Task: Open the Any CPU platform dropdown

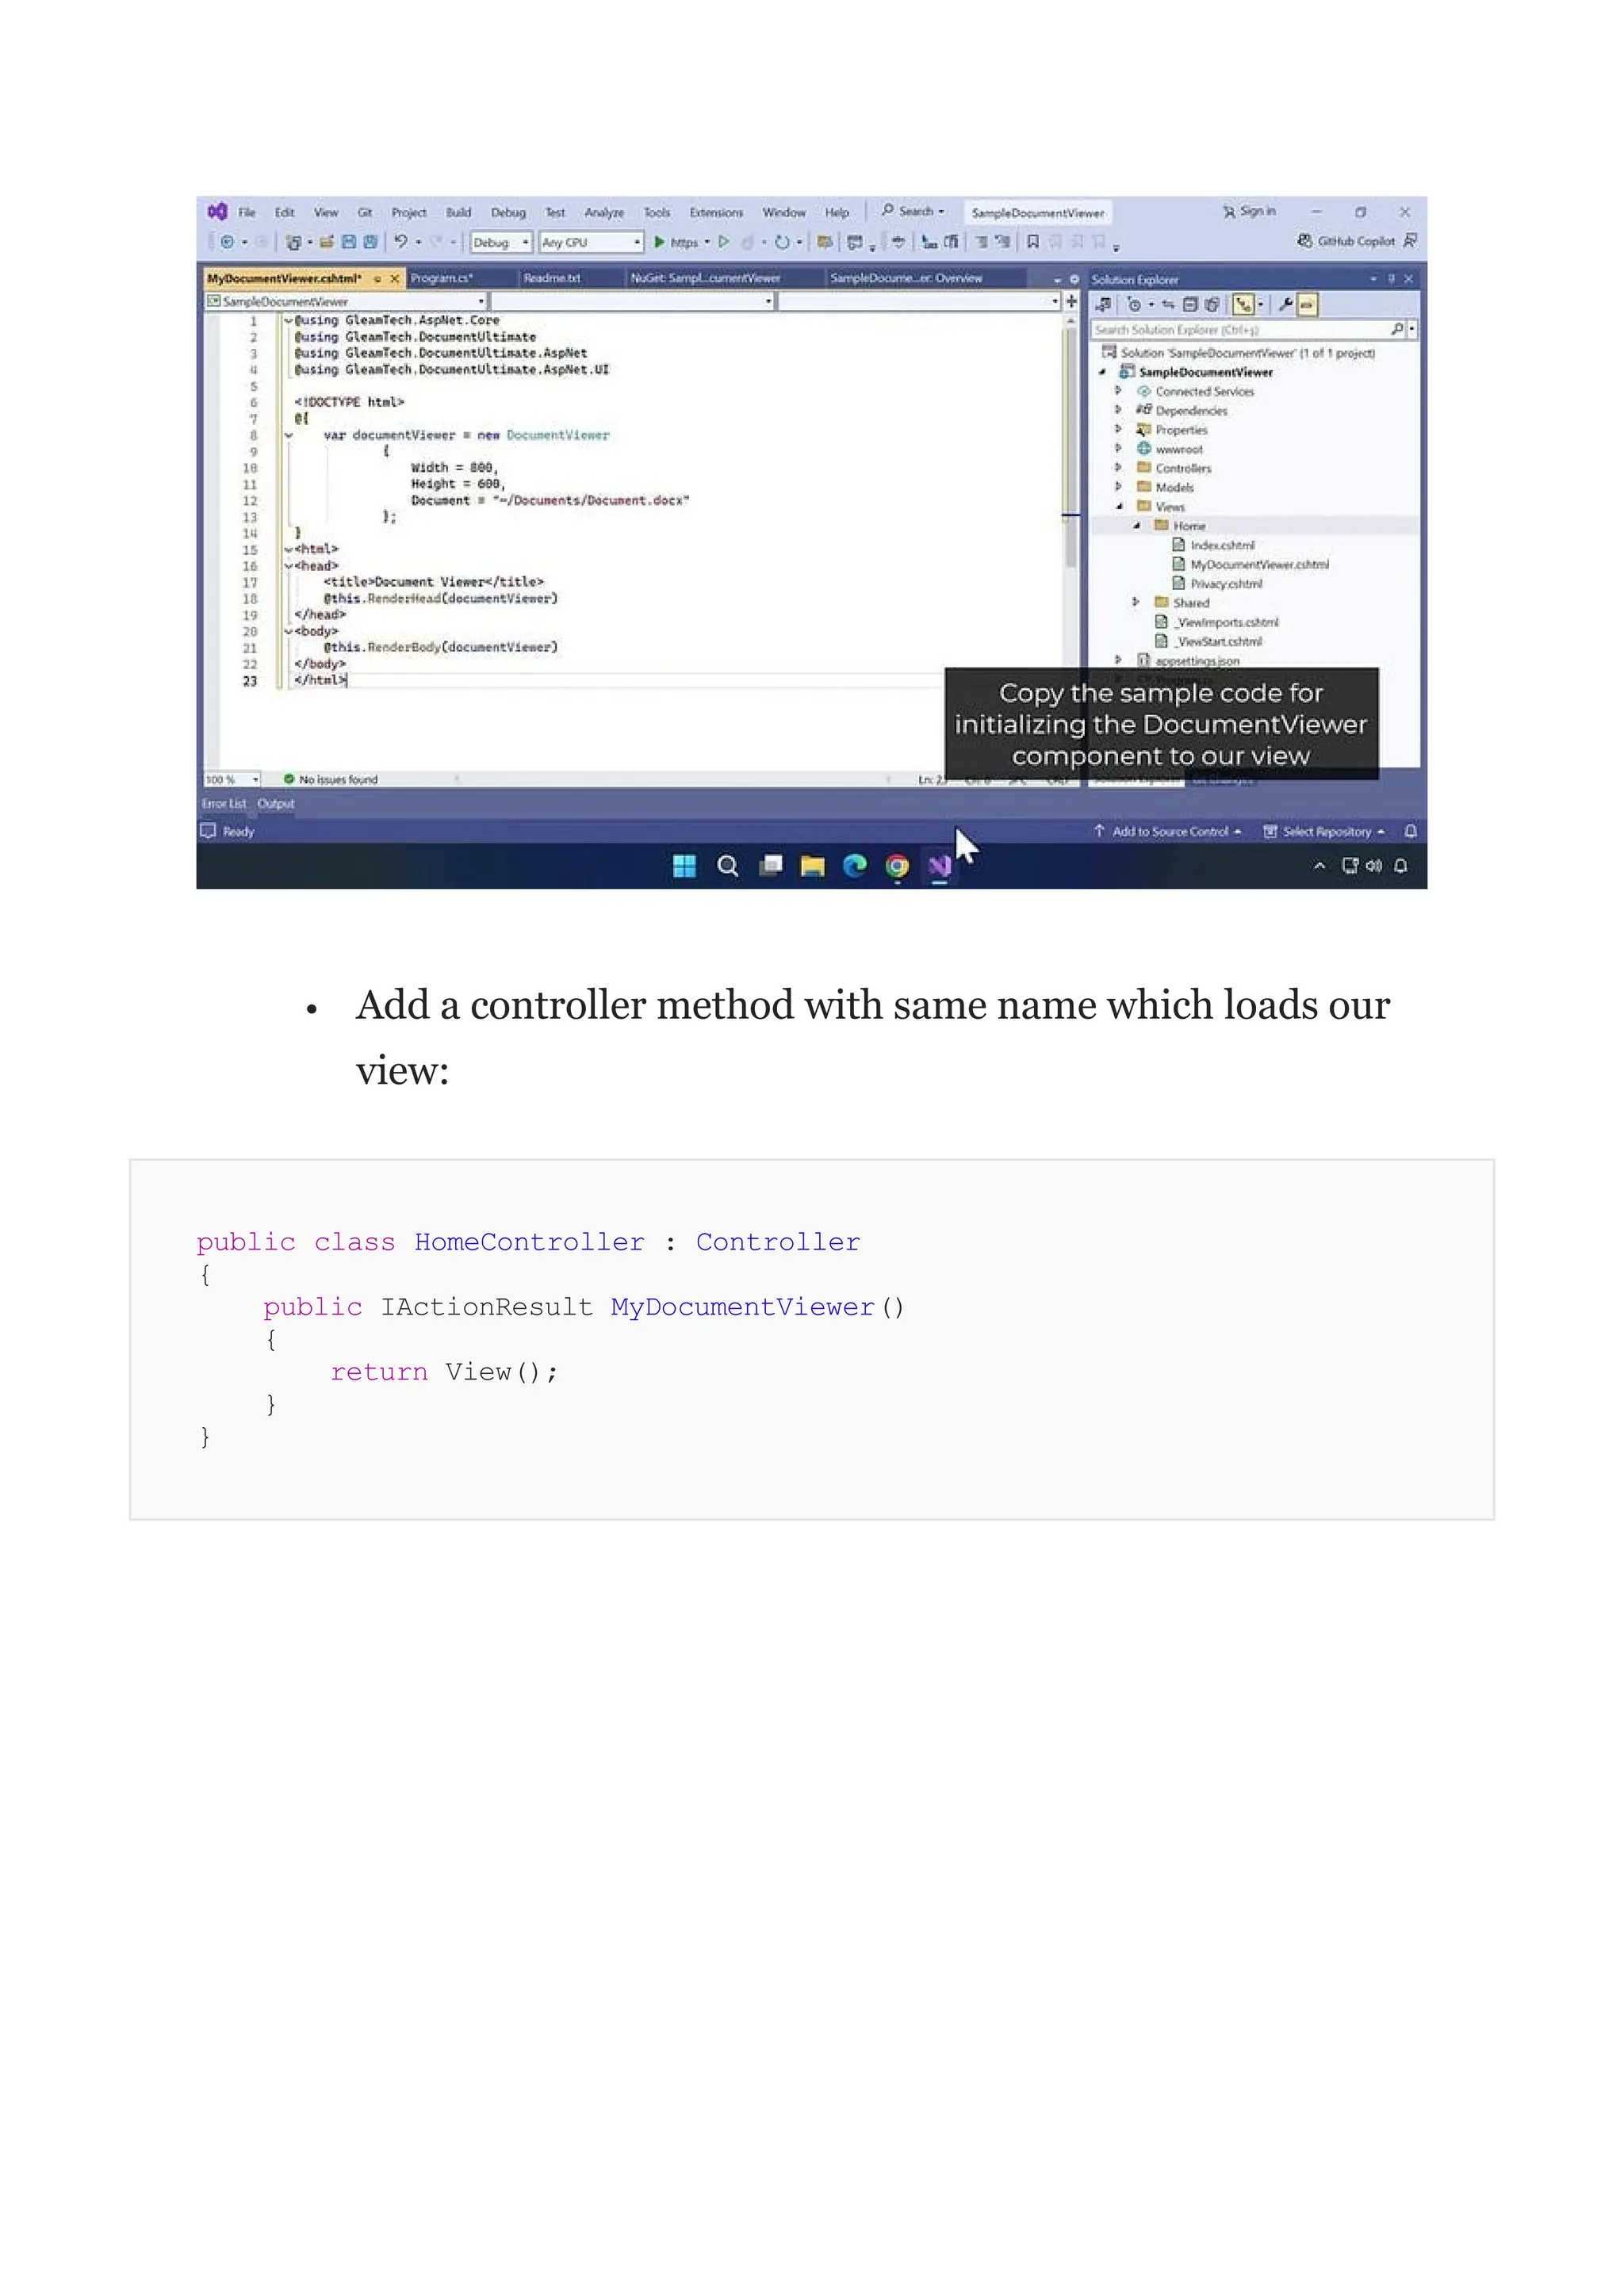Action: [591, 242]
